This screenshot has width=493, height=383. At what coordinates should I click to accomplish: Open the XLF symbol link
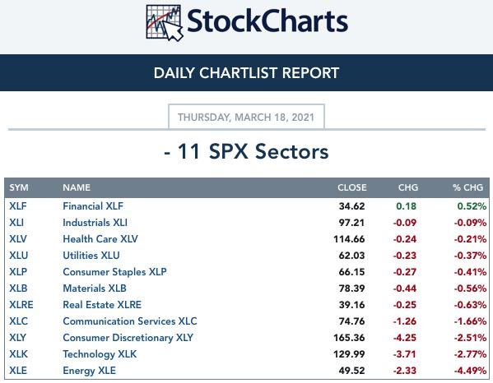coord(18,206)
